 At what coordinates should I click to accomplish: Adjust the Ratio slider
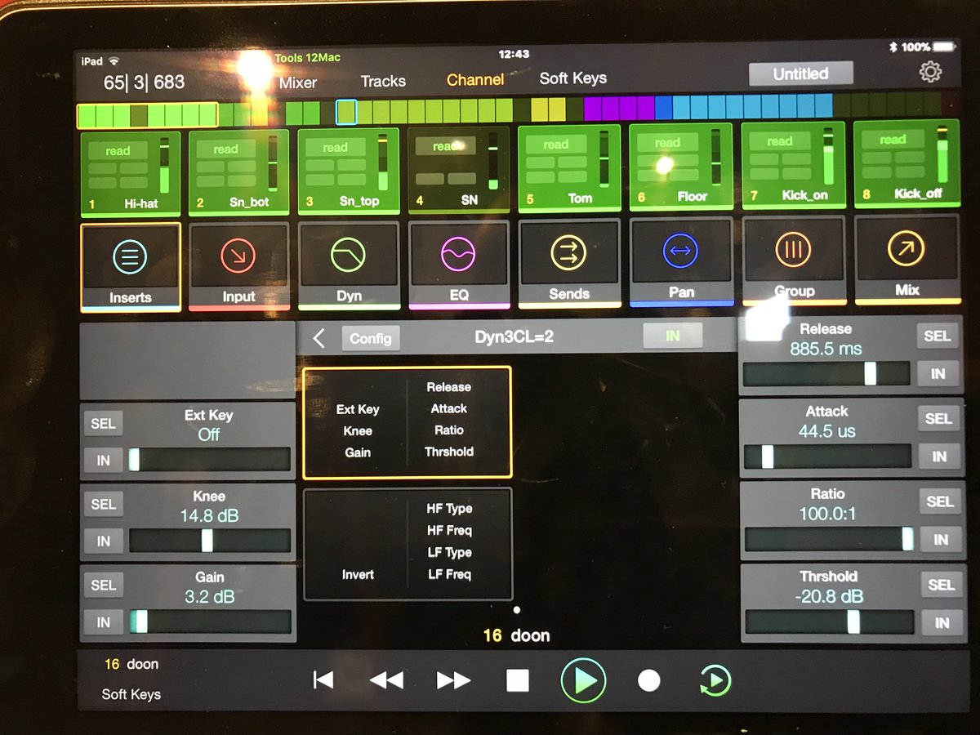829,539
